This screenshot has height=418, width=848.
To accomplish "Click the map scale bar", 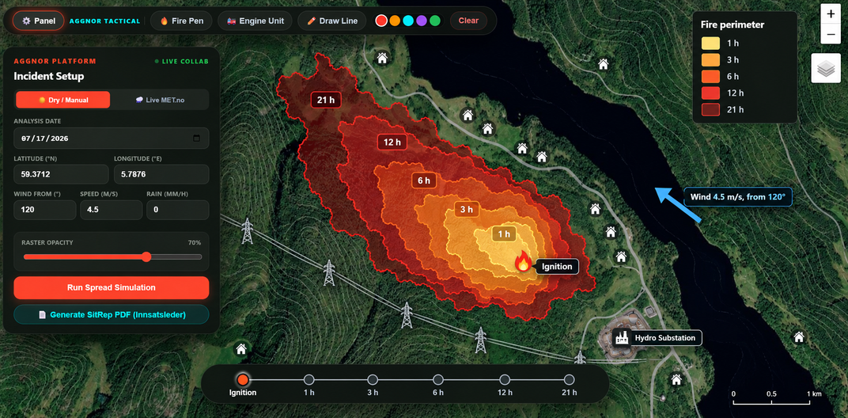I will click(772, 399).
